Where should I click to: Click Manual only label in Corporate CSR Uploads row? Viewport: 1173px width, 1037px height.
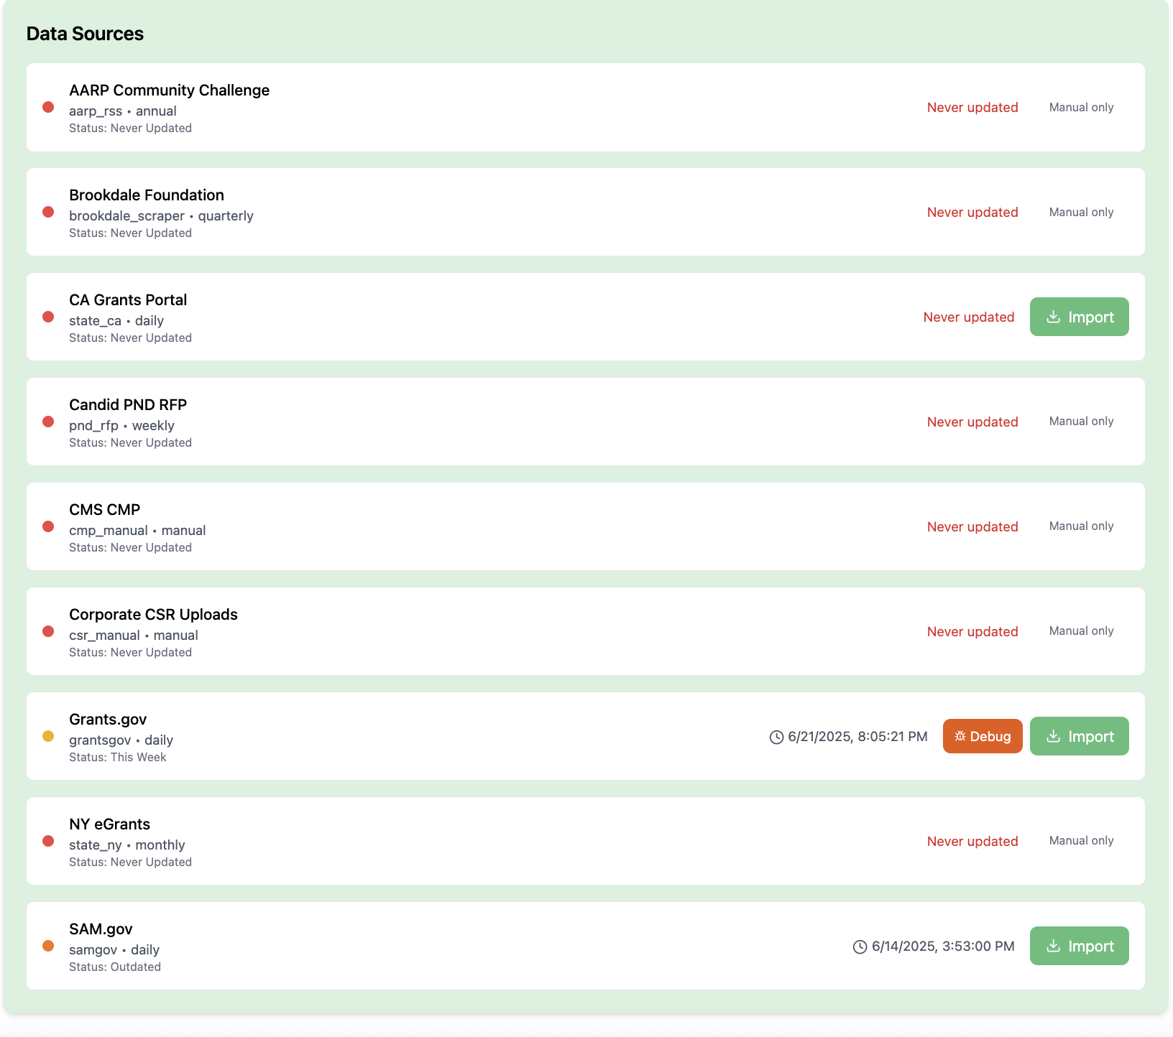pos(1081,631)
